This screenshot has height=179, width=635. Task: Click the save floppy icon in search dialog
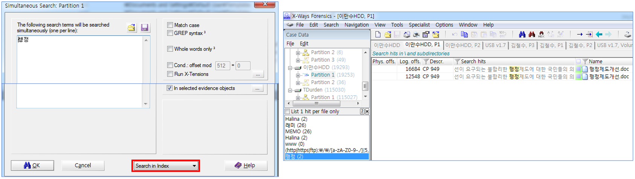pyautogui.click(x=145, y=28)
